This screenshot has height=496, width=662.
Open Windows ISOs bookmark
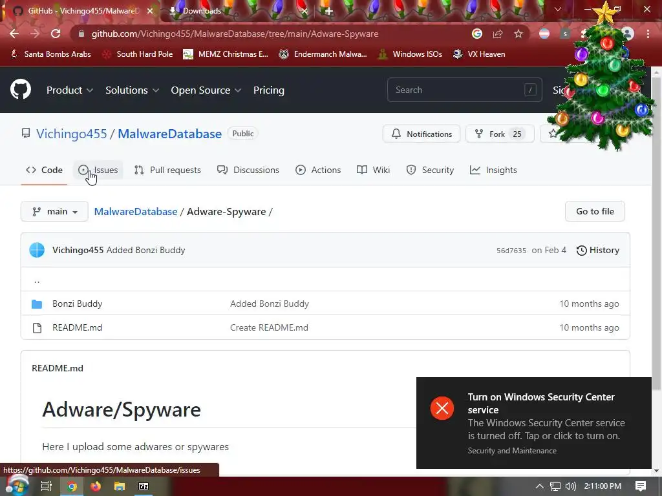click(410, 54)
